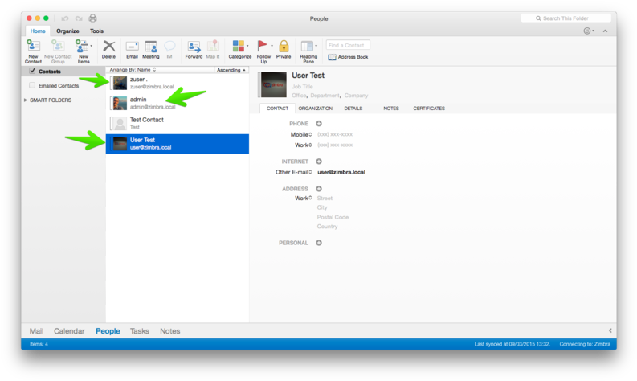The width and height of the screenshot is (637, 381).
Task: Change the Ascending sort order dropdown
Action: [x=231, y=70]
